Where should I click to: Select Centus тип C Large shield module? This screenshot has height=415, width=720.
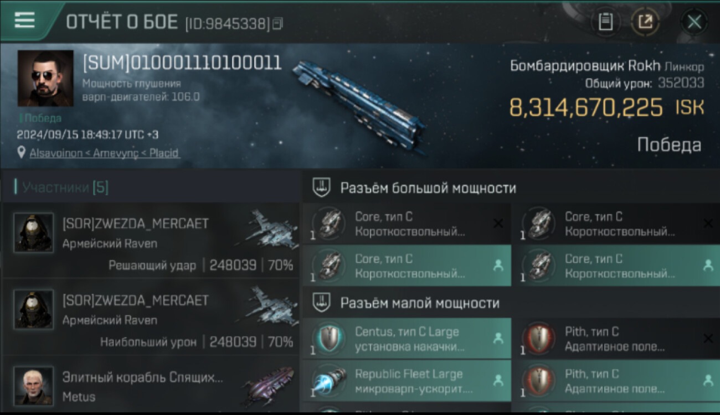click(407, 339)
